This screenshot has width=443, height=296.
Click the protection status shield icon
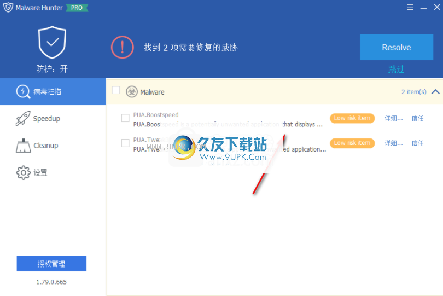coord(53,43)
